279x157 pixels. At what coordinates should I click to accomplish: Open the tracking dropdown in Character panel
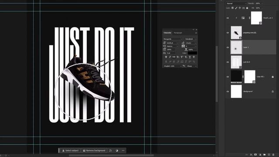(196, 46)
